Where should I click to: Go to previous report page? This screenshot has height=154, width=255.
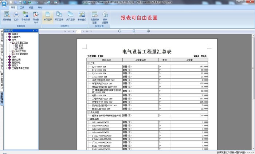pos(74,31)
